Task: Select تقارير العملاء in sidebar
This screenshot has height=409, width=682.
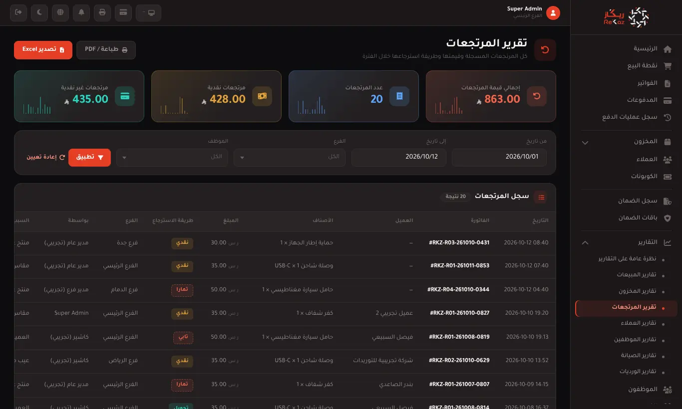Action: click(x=638, y=323)
